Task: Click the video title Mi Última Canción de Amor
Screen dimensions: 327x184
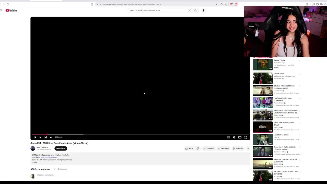Action: [59, 143]
